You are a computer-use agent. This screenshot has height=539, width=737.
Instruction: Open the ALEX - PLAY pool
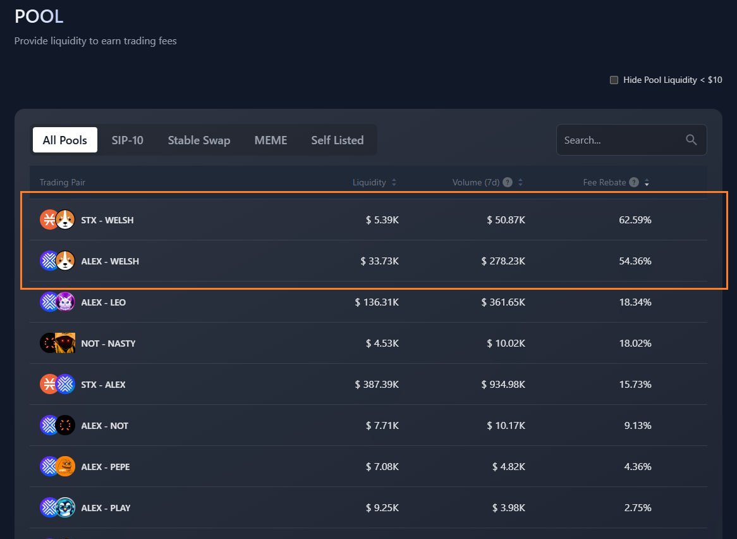pos(368,507)
